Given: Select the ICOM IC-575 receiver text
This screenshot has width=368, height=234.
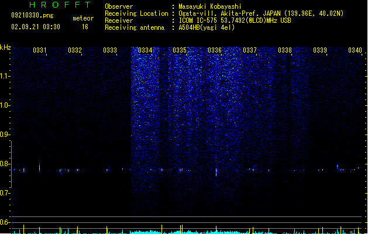Looking at the screenshot, I should (x=235, y=20).
